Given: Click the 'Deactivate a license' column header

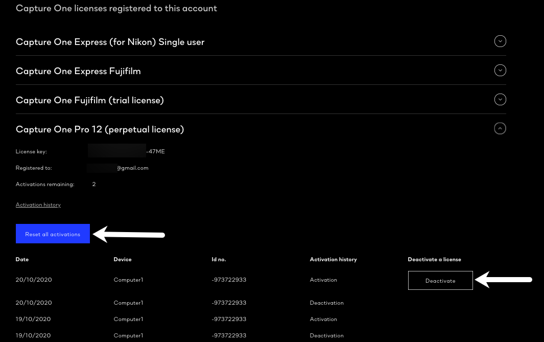Looking at the screenshot, I should 434,259.
